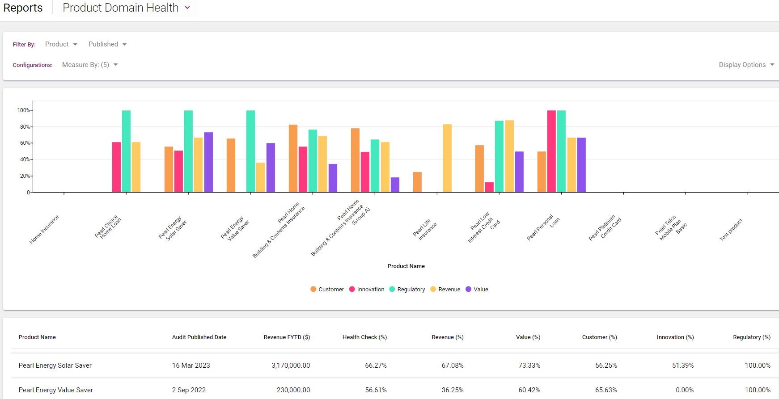Sort by Customer (%) column header
779x399 pixels.
pos(599,337)
